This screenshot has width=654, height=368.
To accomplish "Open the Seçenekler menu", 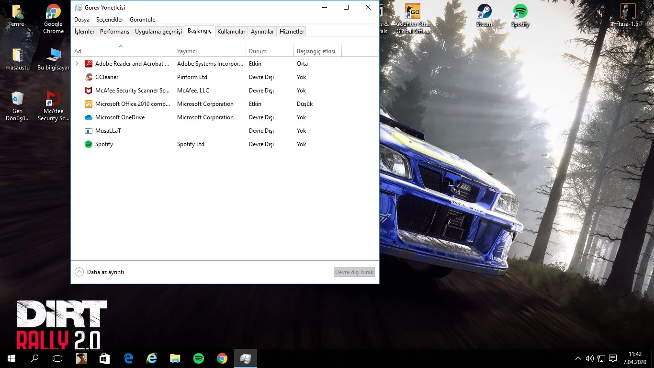I will click(x=110, y=20).
